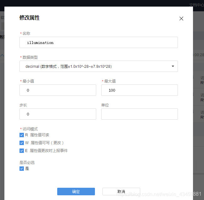204x200 pixels.
Task: Focus the 最小值 input field
Action: pos(58,90)
